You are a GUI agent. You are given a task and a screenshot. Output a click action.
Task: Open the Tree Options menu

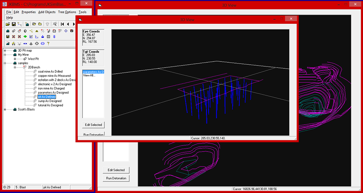(x=67, y=12)
